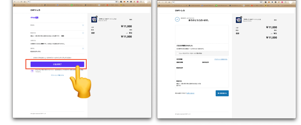Click the Shop Pay logo in left window
This screenshot has width=301, height=125.
pos(34,18)
